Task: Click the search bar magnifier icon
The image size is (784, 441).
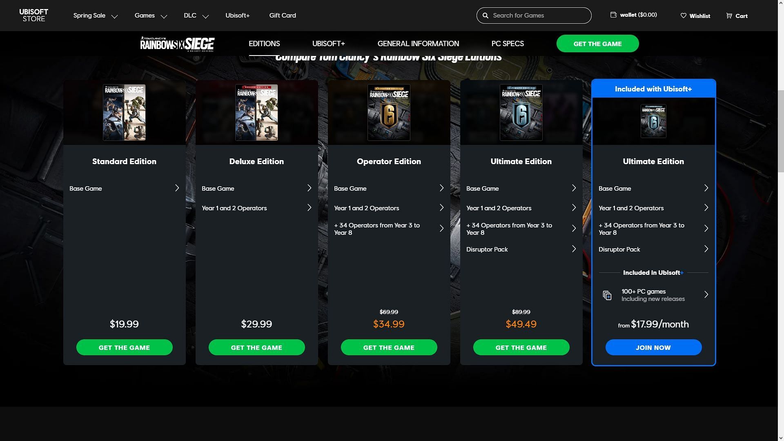Action: point(486,15)
